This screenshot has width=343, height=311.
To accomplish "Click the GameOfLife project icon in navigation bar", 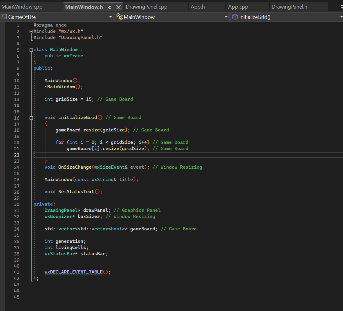I will pyautogui.click(x=3, y=17).
